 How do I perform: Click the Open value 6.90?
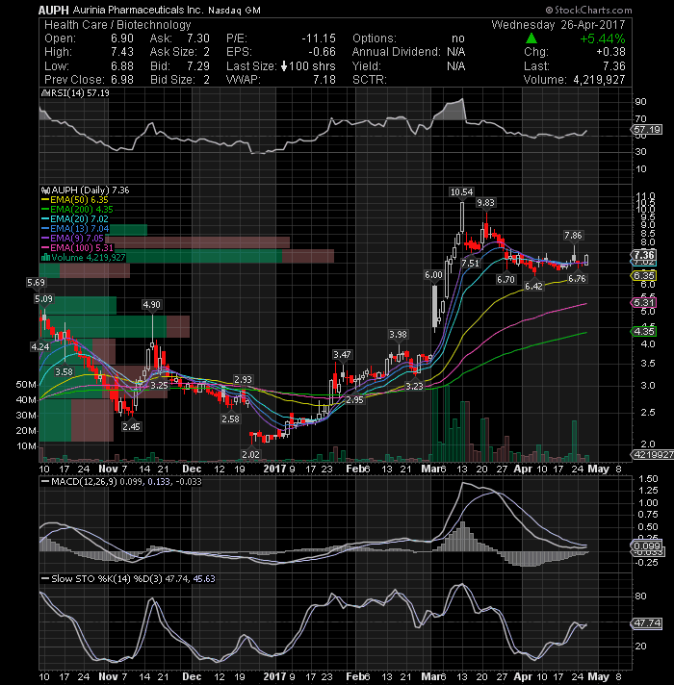pyautogui.click(x=122, y=38)
